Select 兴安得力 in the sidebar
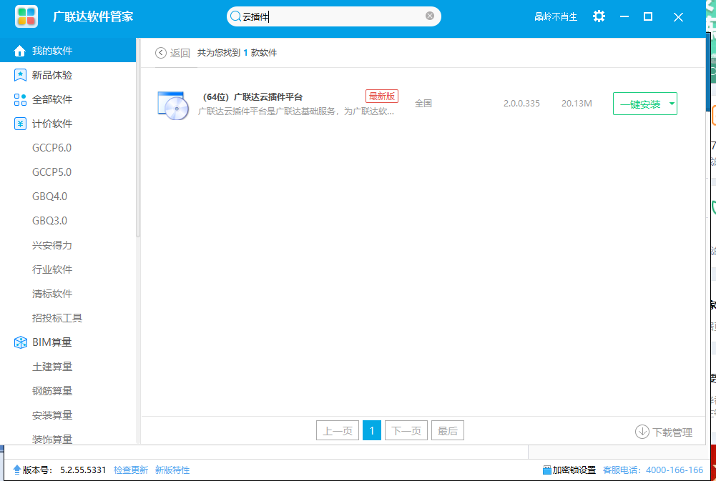The image size is (716, 481). (52, 245)
